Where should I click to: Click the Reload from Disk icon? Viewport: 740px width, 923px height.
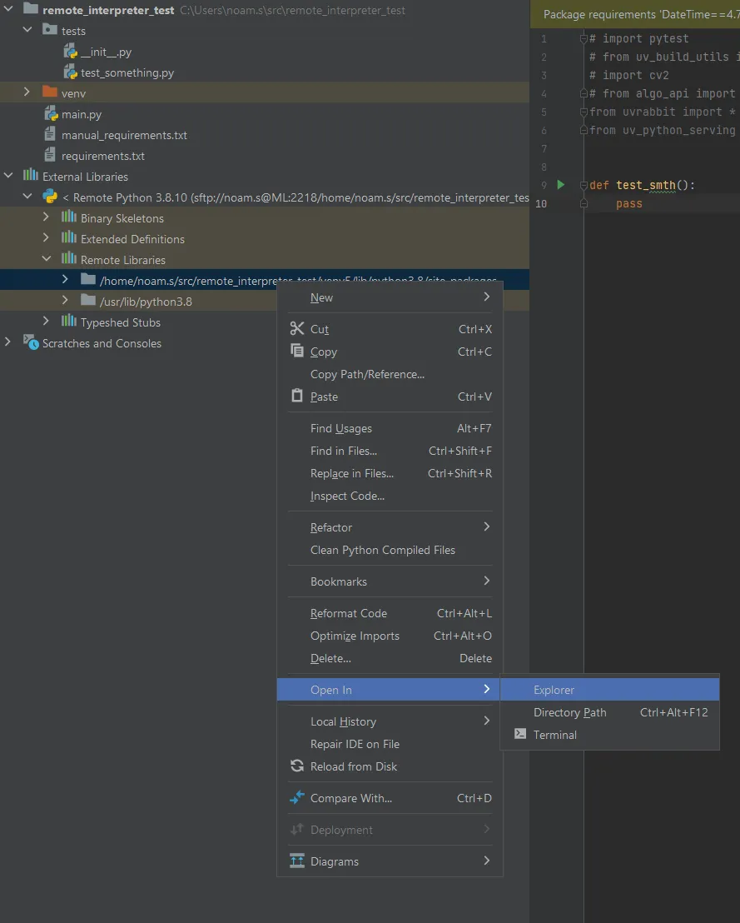(x=297, y=766)
